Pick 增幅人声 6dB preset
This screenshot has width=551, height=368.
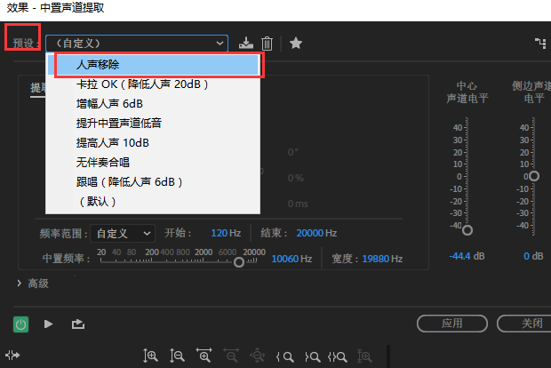point(153,104)
